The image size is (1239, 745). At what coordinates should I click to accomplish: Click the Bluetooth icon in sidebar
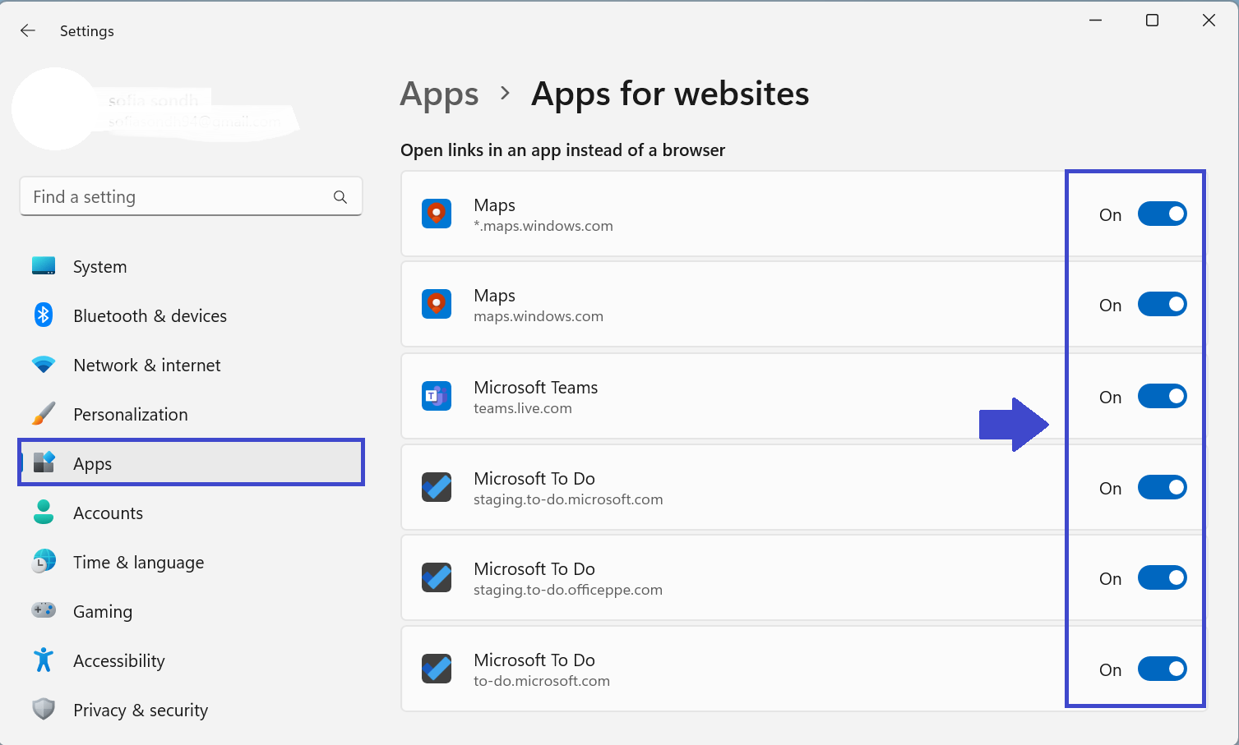(44, 315)
